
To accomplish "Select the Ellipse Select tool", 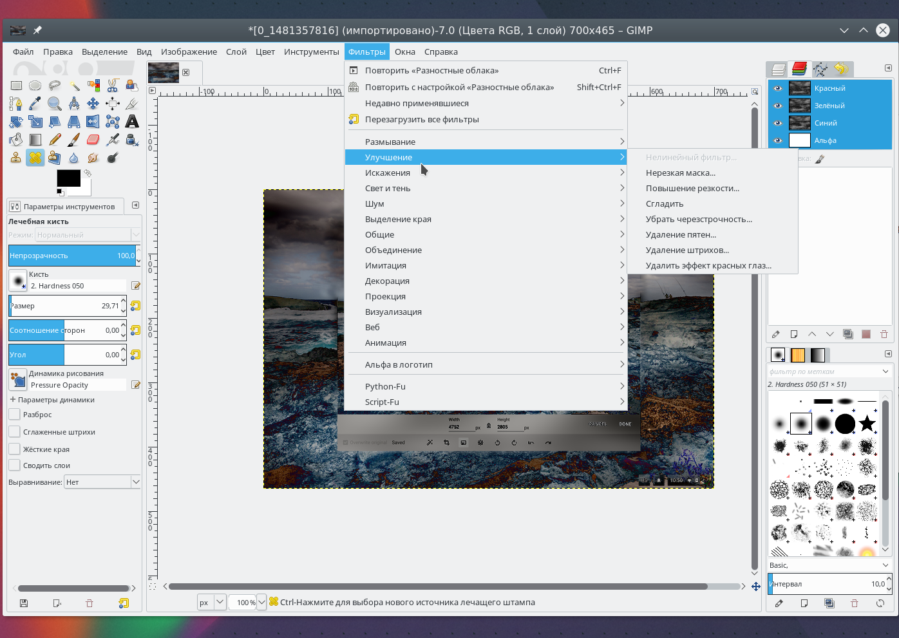I will coord(35,85).
